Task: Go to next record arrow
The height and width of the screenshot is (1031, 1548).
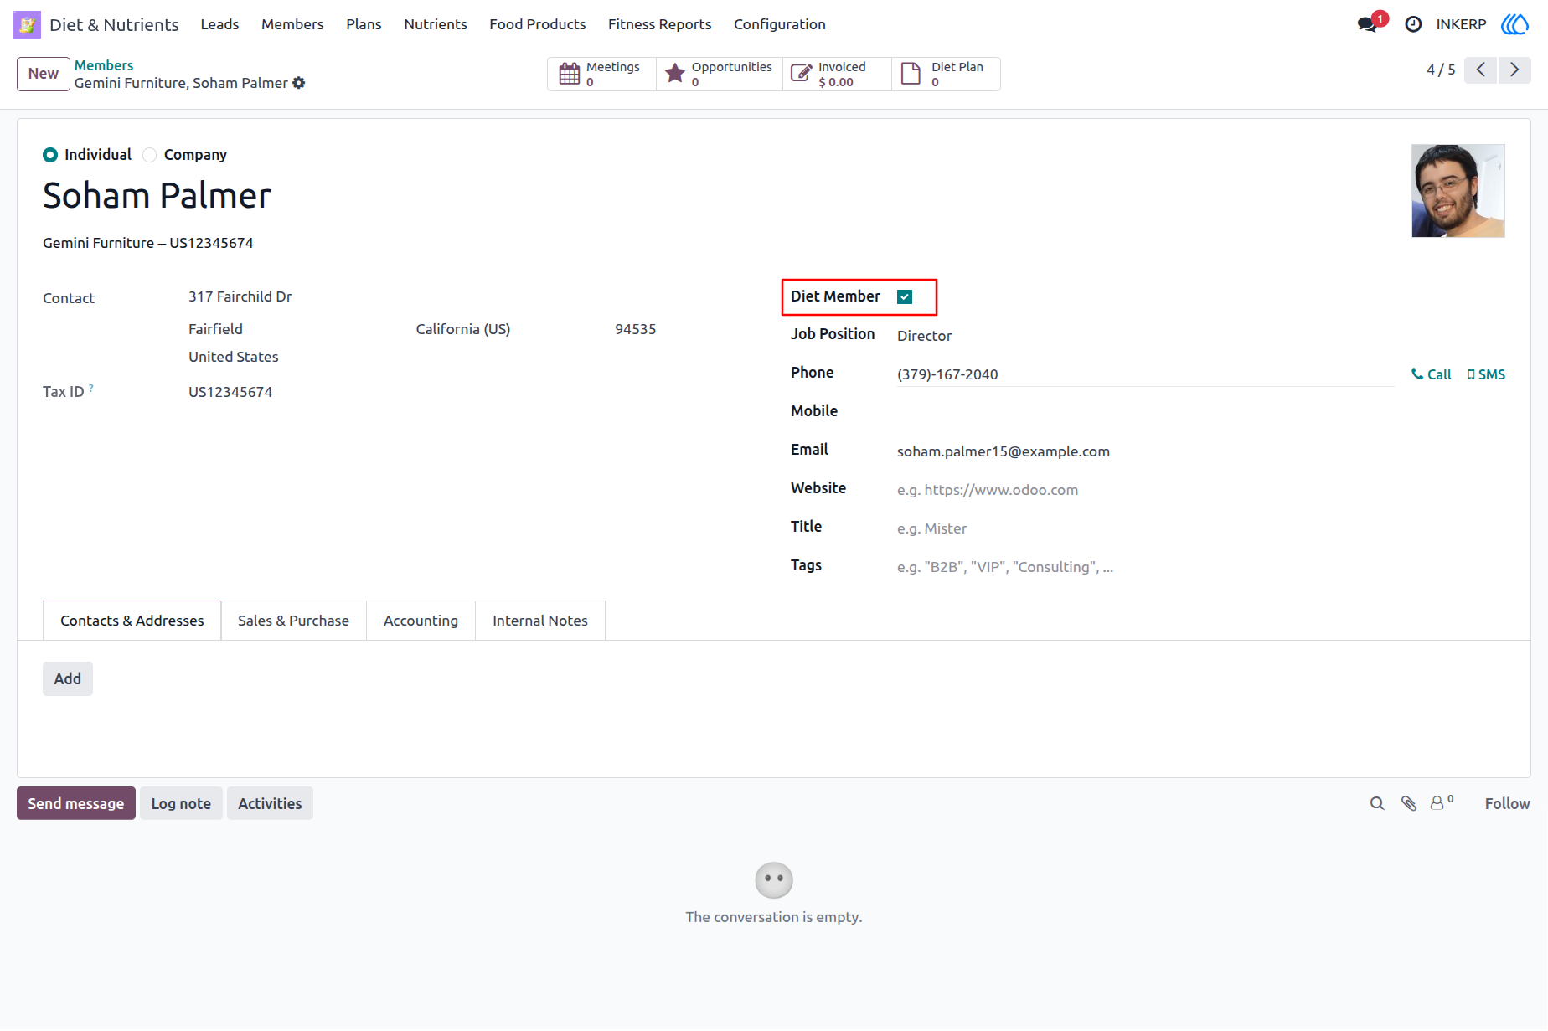Action: click(1514, 70)
